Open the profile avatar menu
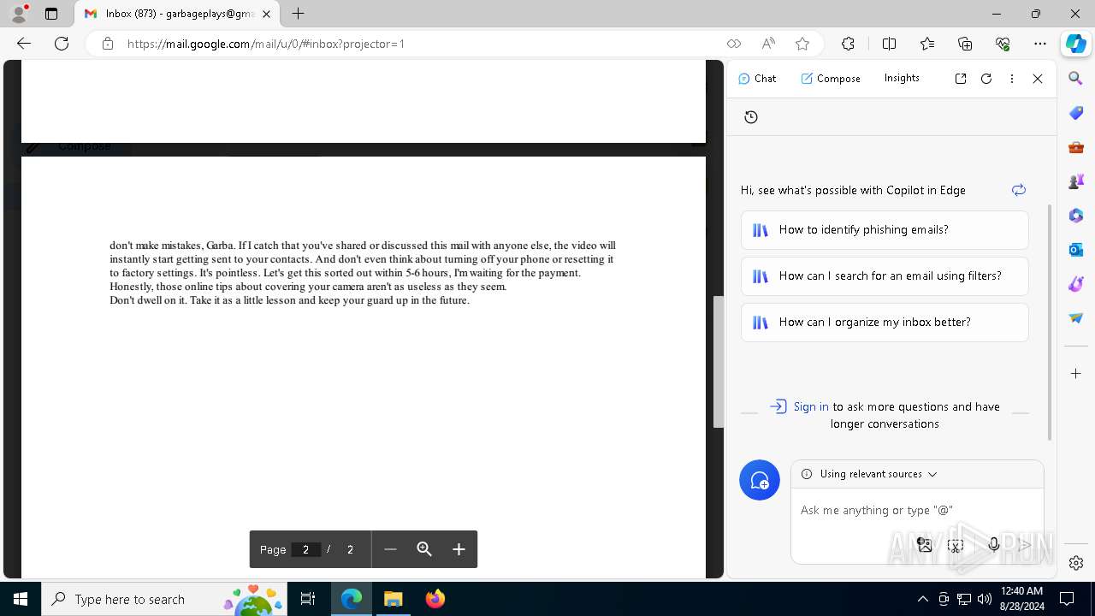Viewport: 1095px width, 616px height. coord(19,14)
